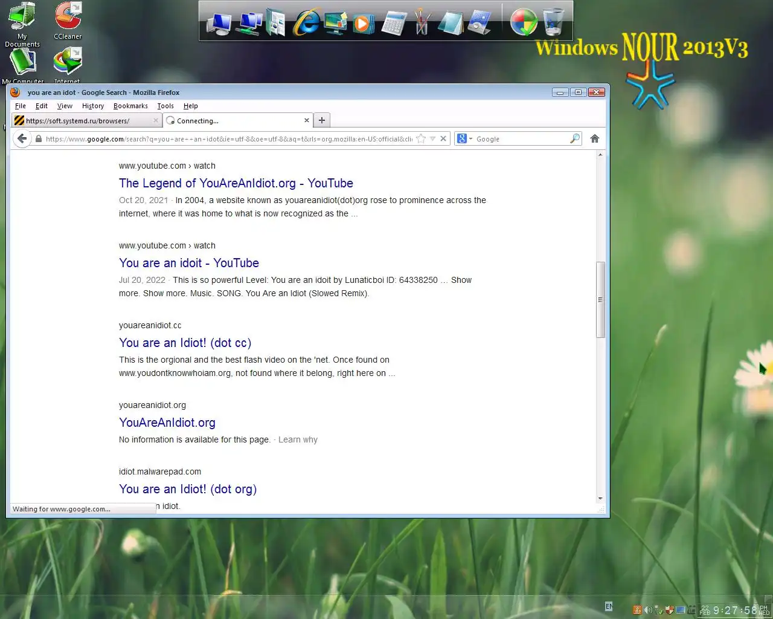This screenshot has width=773, height=619.
Task: Open My Computer from the top dock
Action: pyautogui.click(x=219, y=23)
